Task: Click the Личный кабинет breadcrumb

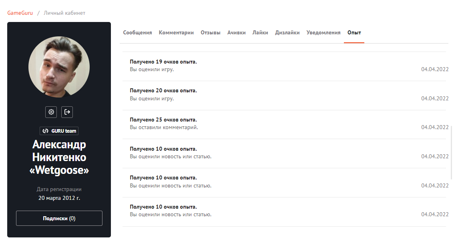Action: coord(64,13)
